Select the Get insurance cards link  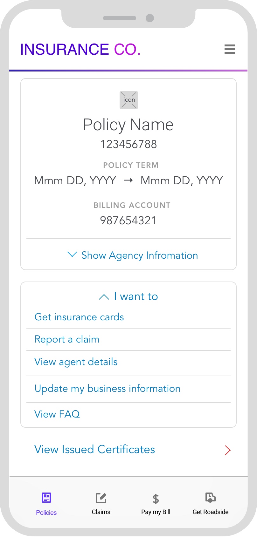pyautogui.click(x=79, y=317)
